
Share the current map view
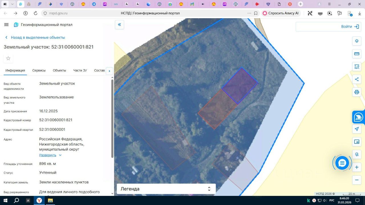356,79
